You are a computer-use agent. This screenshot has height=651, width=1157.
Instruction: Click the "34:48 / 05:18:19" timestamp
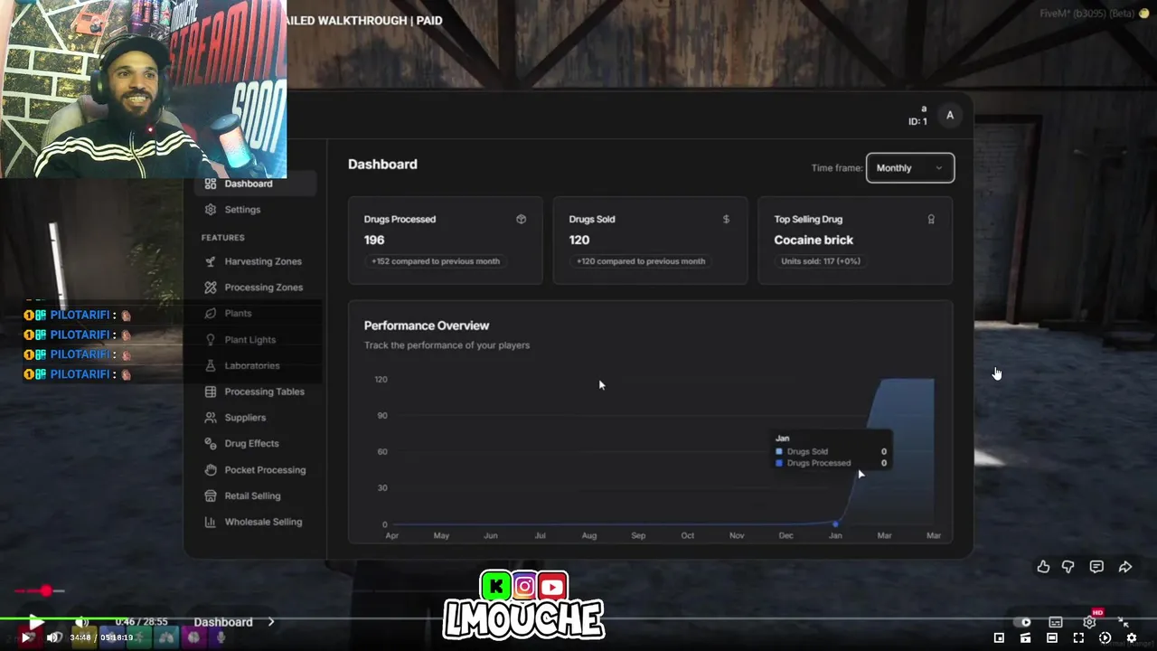click(x=102, y=637)
